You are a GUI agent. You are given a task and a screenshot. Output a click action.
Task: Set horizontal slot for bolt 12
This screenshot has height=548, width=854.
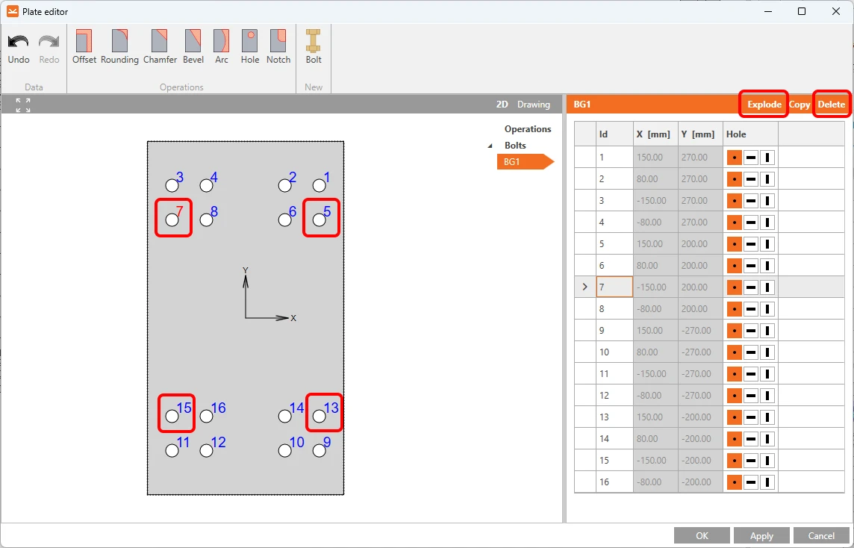750,396
